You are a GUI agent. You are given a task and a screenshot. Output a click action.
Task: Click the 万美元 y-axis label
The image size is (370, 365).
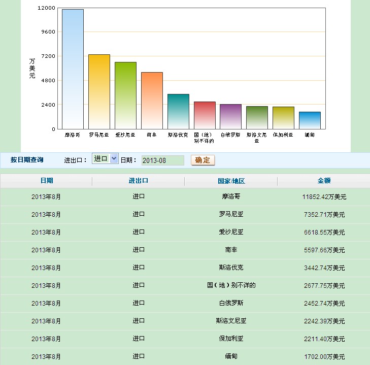point(32,69)
